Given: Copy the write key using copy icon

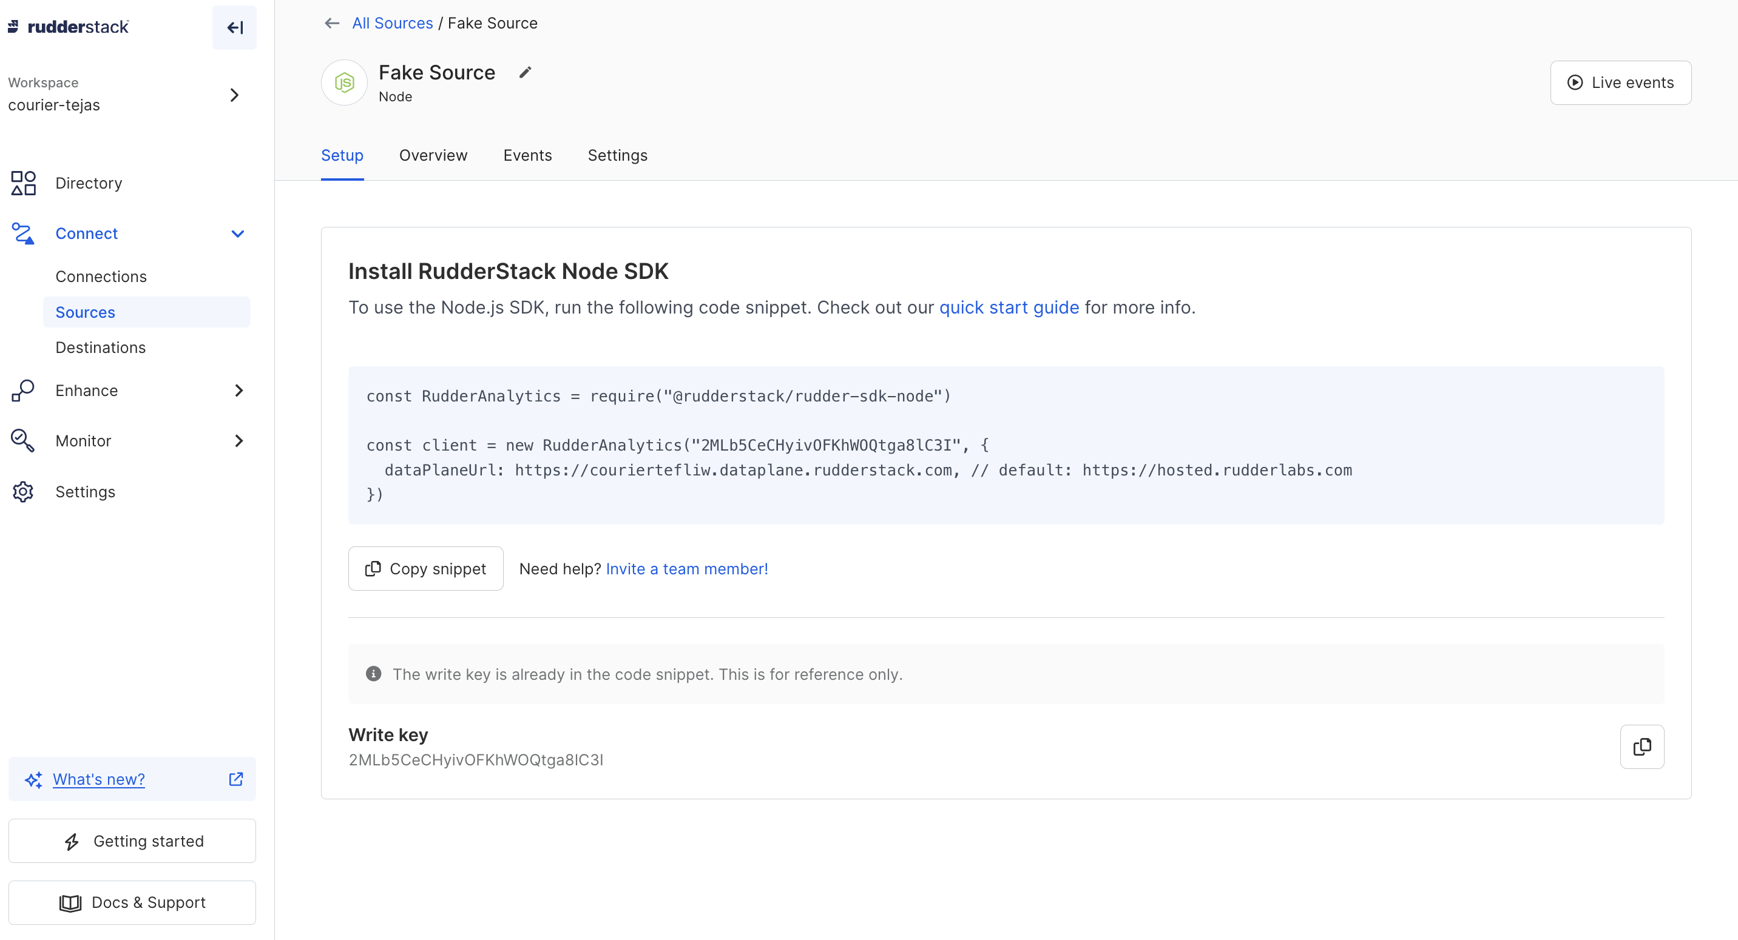Looking at the screenshot, I should pos(1642,747).
